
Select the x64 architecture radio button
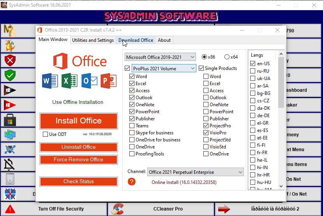click(x=227, y=57)
